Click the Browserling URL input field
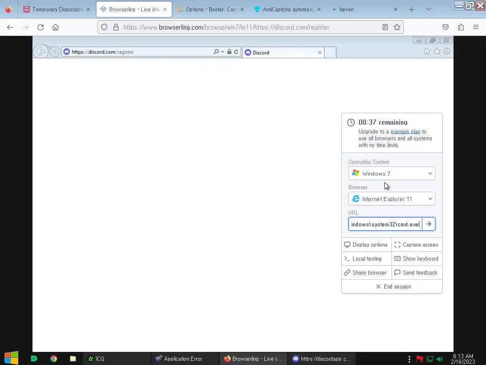 click(x=385, y=224)
